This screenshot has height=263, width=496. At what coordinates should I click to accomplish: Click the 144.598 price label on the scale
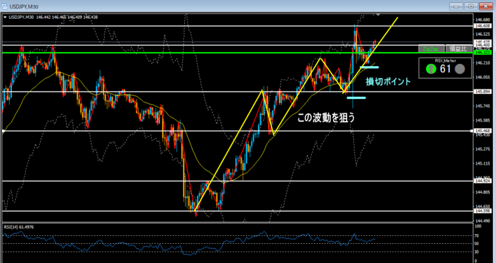click(482, 211)
